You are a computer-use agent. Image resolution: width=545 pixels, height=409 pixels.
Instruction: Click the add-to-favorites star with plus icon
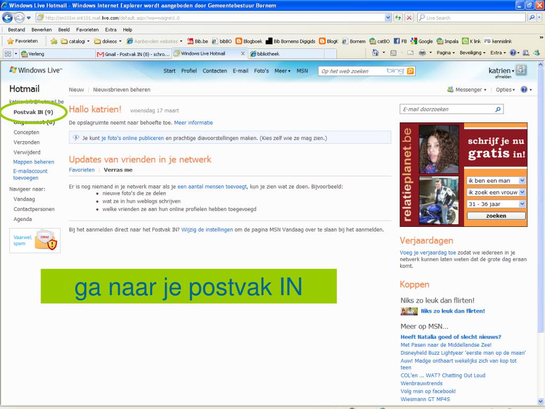coord(54,41)
